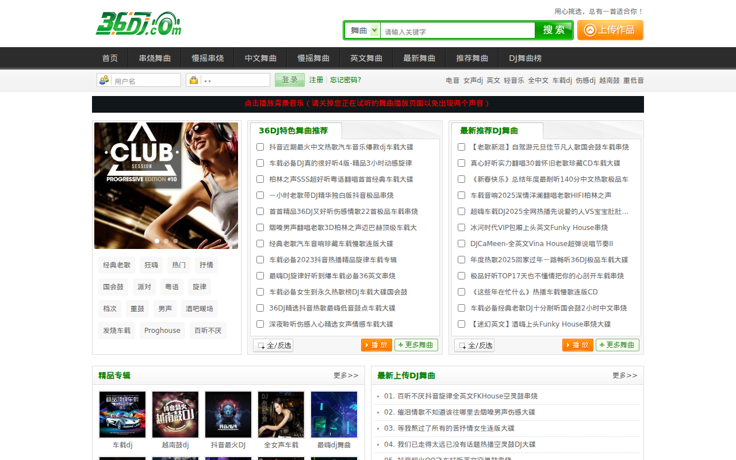
Task: Click the 36DJ.com headphone logo
Action: coord(138,24)
